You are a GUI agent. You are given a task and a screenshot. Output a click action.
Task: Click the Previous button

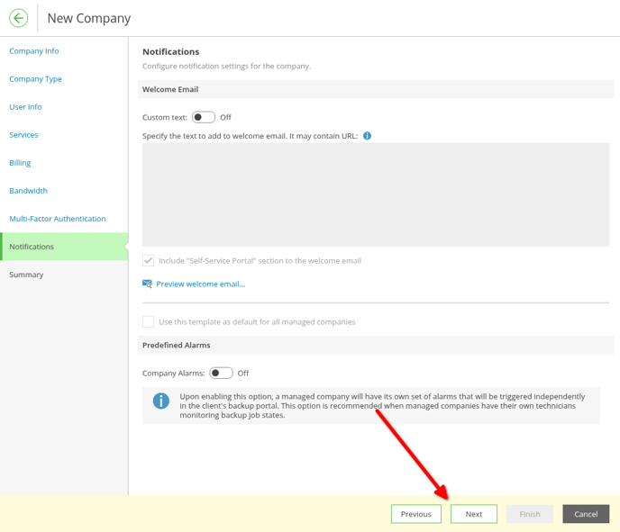point(416,514)
